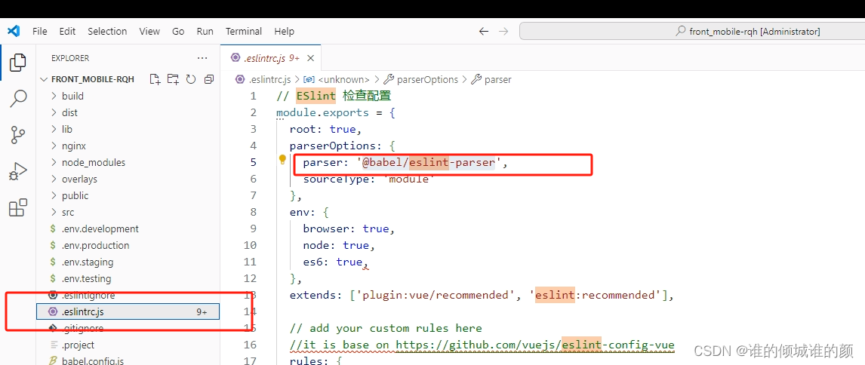Go forward with the navigation arrow
Image resolution: width=865 pixels, height=365 pixels.
pyautogui.click(x=503, y=32)
